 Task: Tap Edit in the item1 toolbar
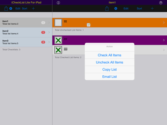click(126, 8)
